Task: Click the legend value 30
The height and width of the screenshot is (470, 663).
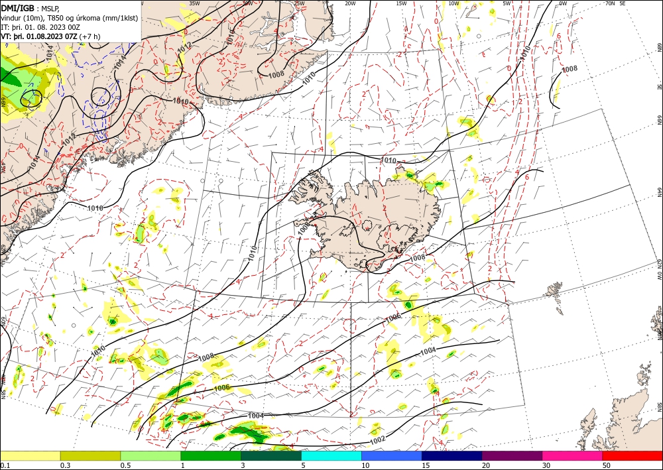Action: 546,465
